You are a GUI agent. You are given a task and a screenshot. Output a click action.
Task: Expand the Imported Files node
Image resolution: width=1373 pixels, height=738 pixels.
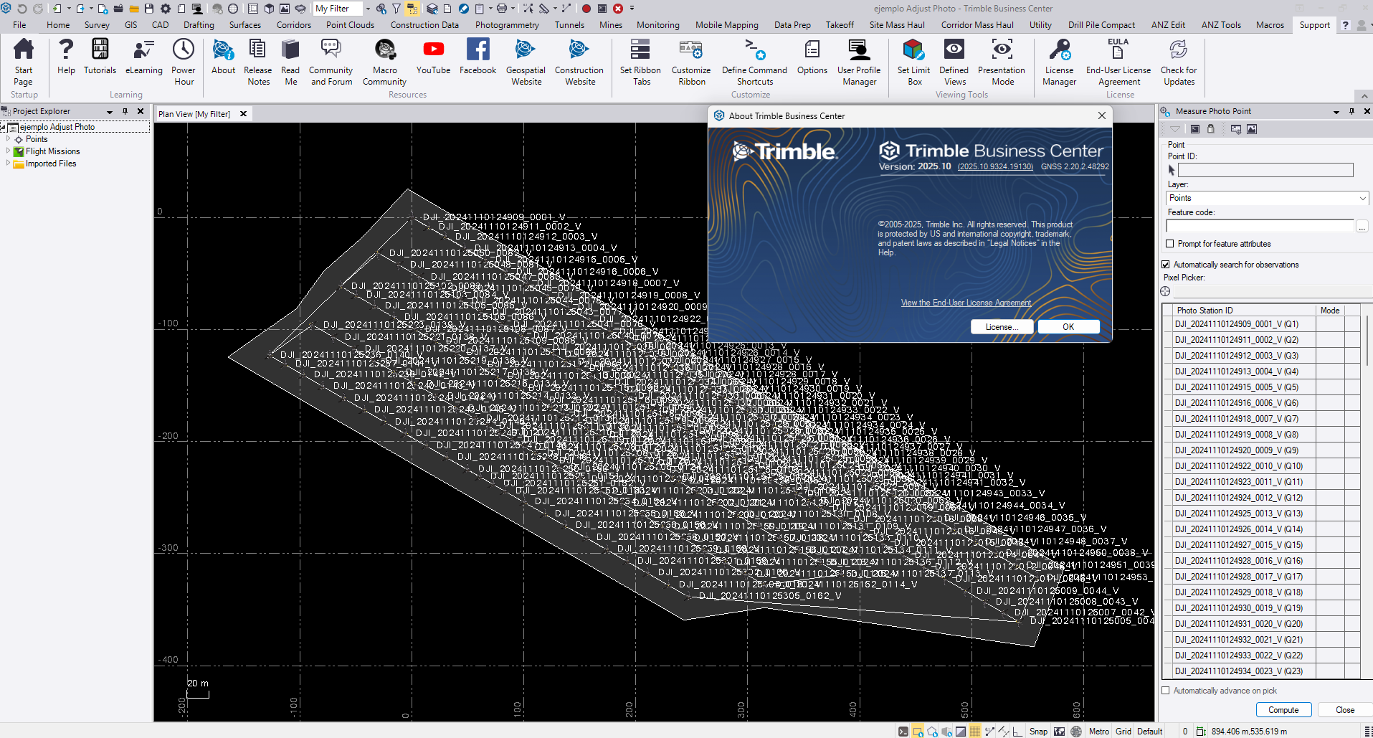9,164
